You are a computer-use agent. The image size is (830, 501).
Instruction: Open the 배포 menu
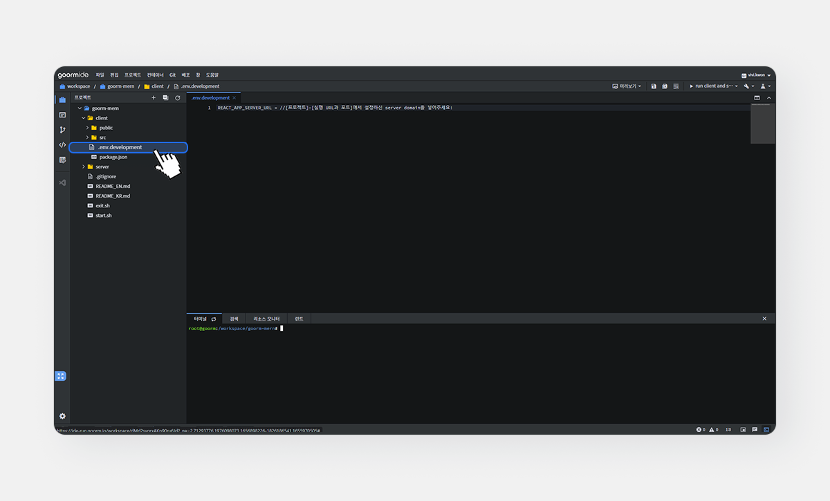point(186,75)
